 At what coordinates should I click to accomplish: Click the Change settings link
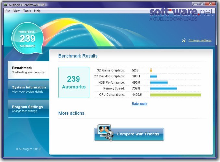point(200,40)
